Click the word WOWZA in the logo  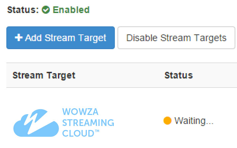click(80, 112)
